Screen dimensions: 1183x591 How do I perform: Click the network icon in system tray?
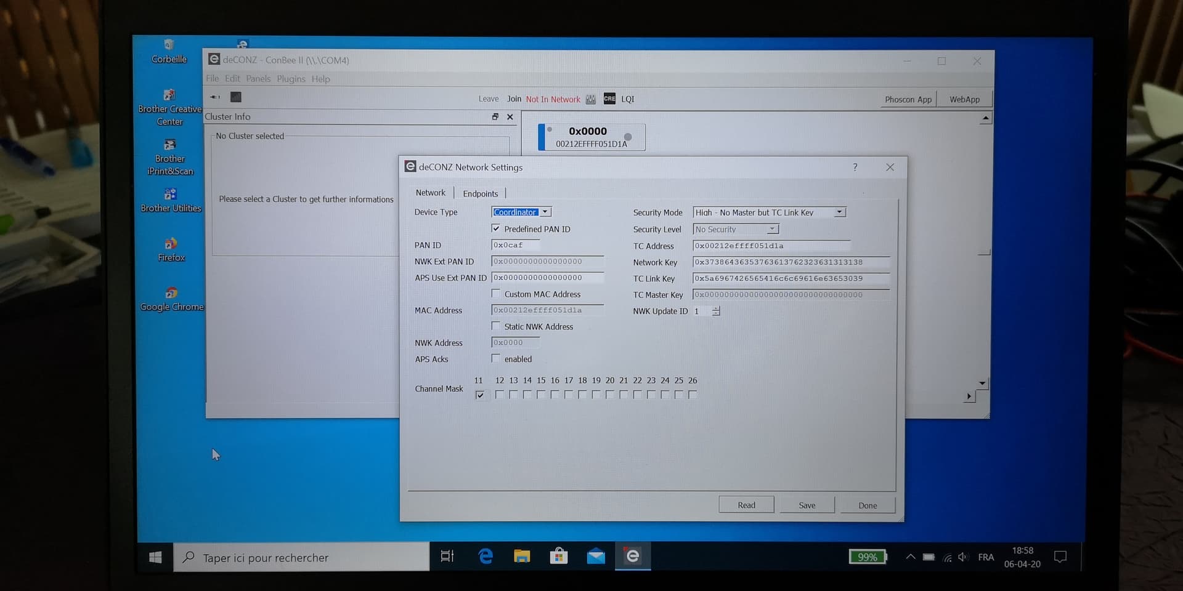pyautogui.click(x=947, y=557)
